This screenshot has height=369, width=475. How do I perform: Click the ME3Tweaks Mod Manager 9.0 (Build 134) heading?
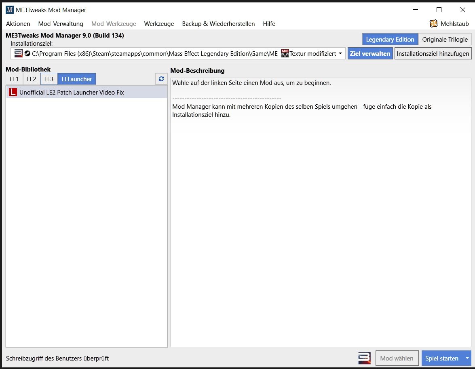tap(65, 36)
